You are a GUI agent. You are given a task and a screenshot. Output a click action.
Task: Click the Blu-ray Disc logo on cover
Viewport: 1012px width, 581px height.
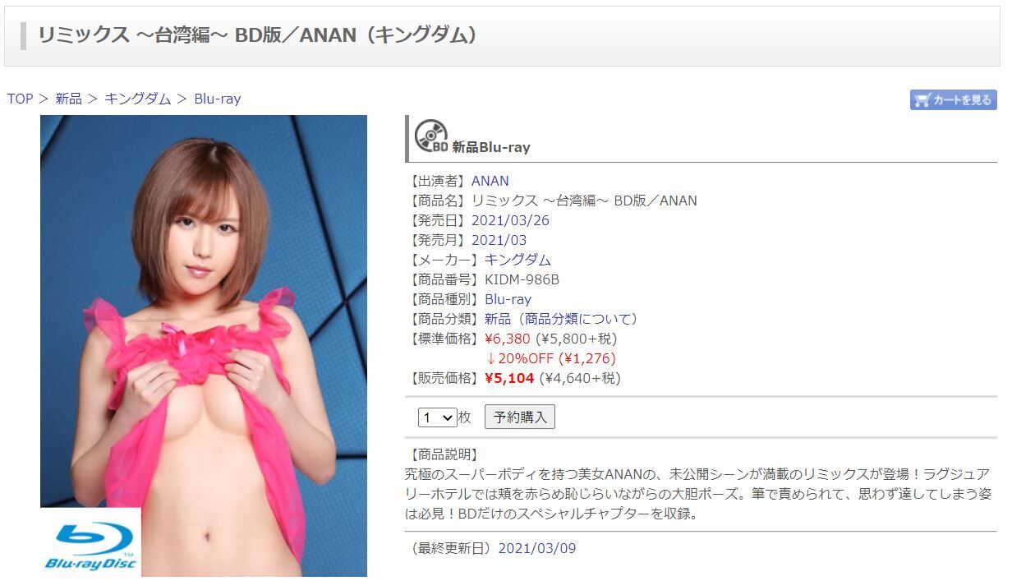[x=91, y=543]
